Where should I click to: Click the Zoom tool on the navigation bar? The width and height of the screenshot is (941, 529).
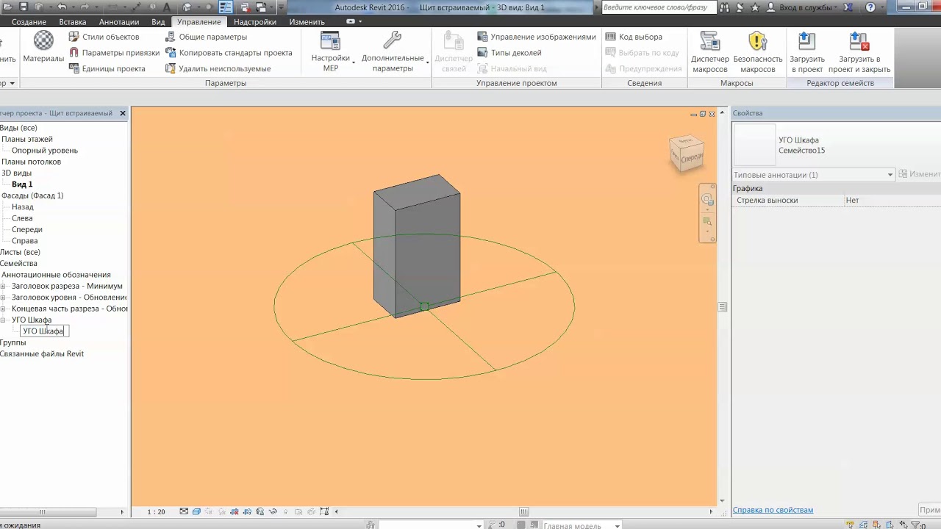click(707, 221)
